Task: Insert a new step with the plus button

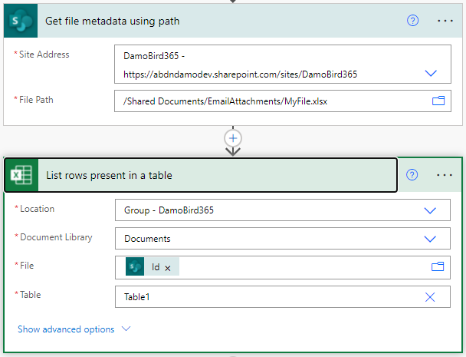Action: pos(233,138)
